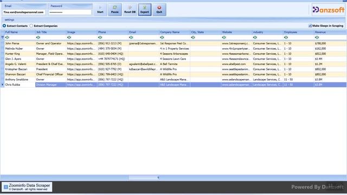The image size is (347, 195).
Task: Select the Extract Companies radio button
Action: [x=31, y=26]
